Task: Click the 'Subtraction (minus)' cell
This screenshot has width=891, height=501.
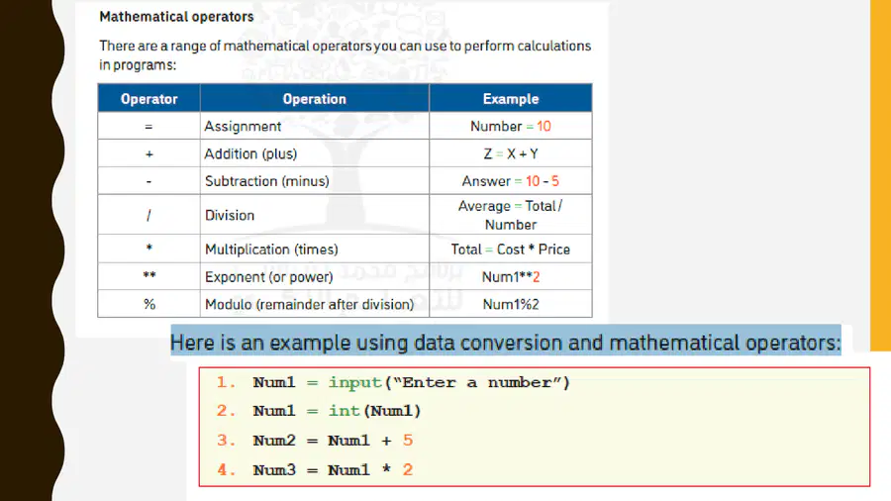Action: tap(314, 180)
